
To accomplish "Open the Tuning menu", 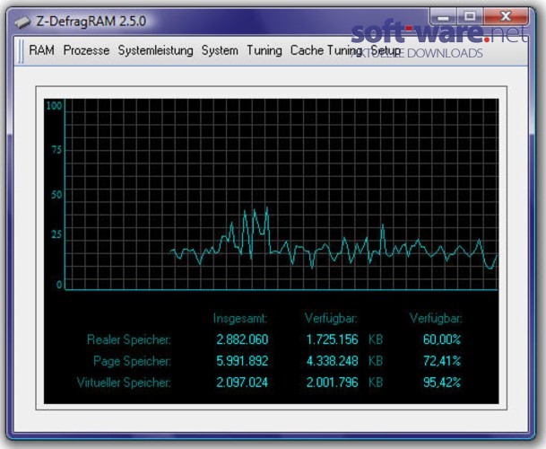I will (264, 50).
